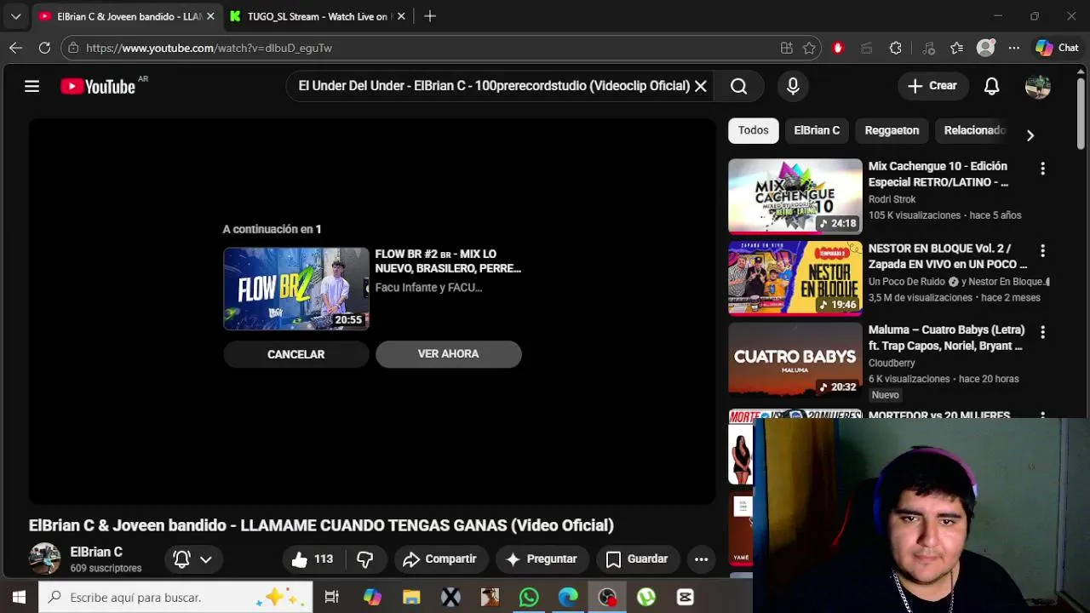Click FLOW BR #2 upcoming video title

point(448,261)
